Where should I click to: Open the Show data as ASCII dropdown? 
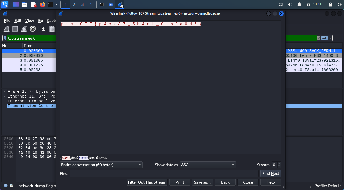click(208, 165)
